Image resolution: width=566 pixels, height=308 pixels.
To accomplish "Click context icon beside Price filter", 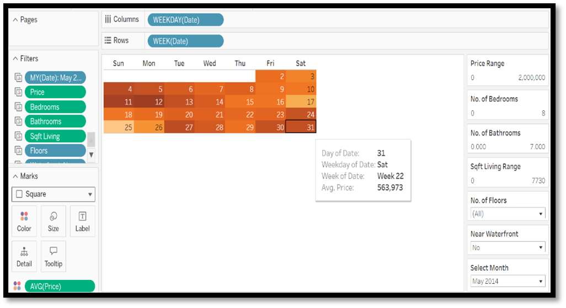I will (x=18, y=92).
